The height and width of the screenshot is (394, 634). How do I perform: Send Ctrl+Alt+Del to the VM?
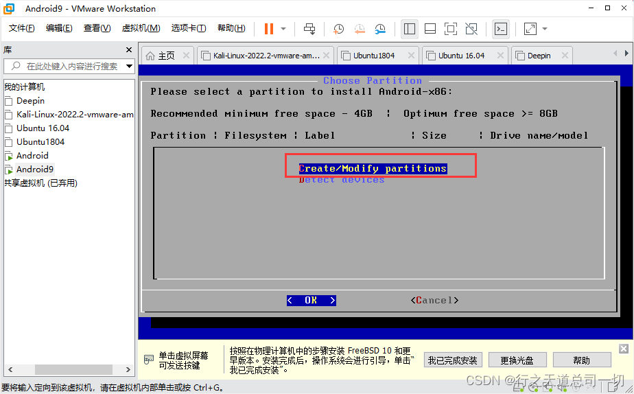tap(309, 29)
